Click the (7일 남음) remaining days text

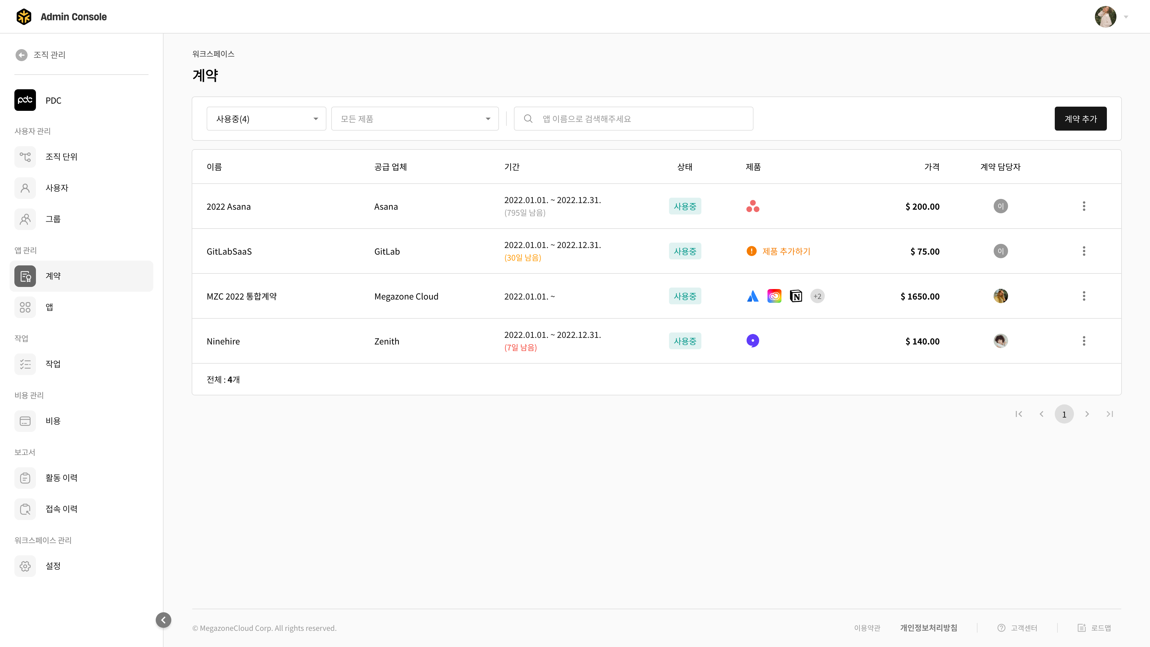520,347
